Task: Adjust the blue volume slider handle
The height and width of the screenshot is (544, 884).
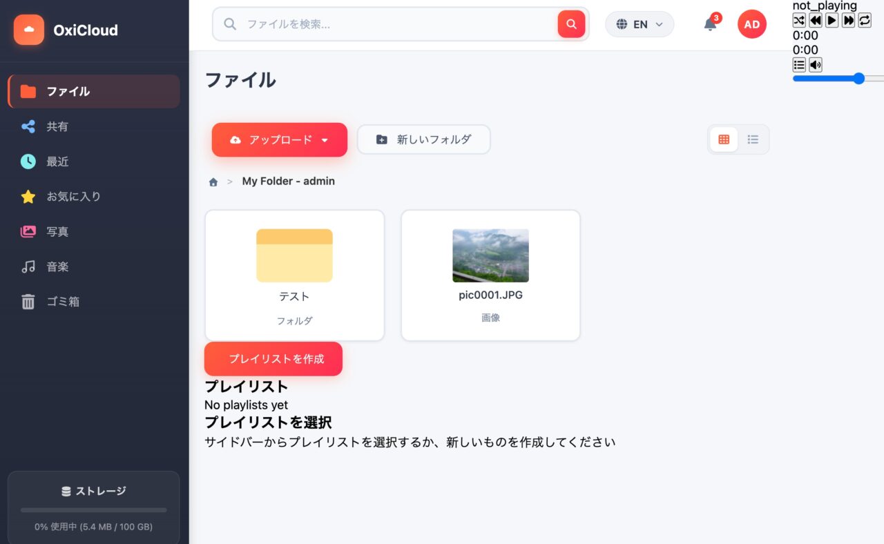Action: (859, 79)
